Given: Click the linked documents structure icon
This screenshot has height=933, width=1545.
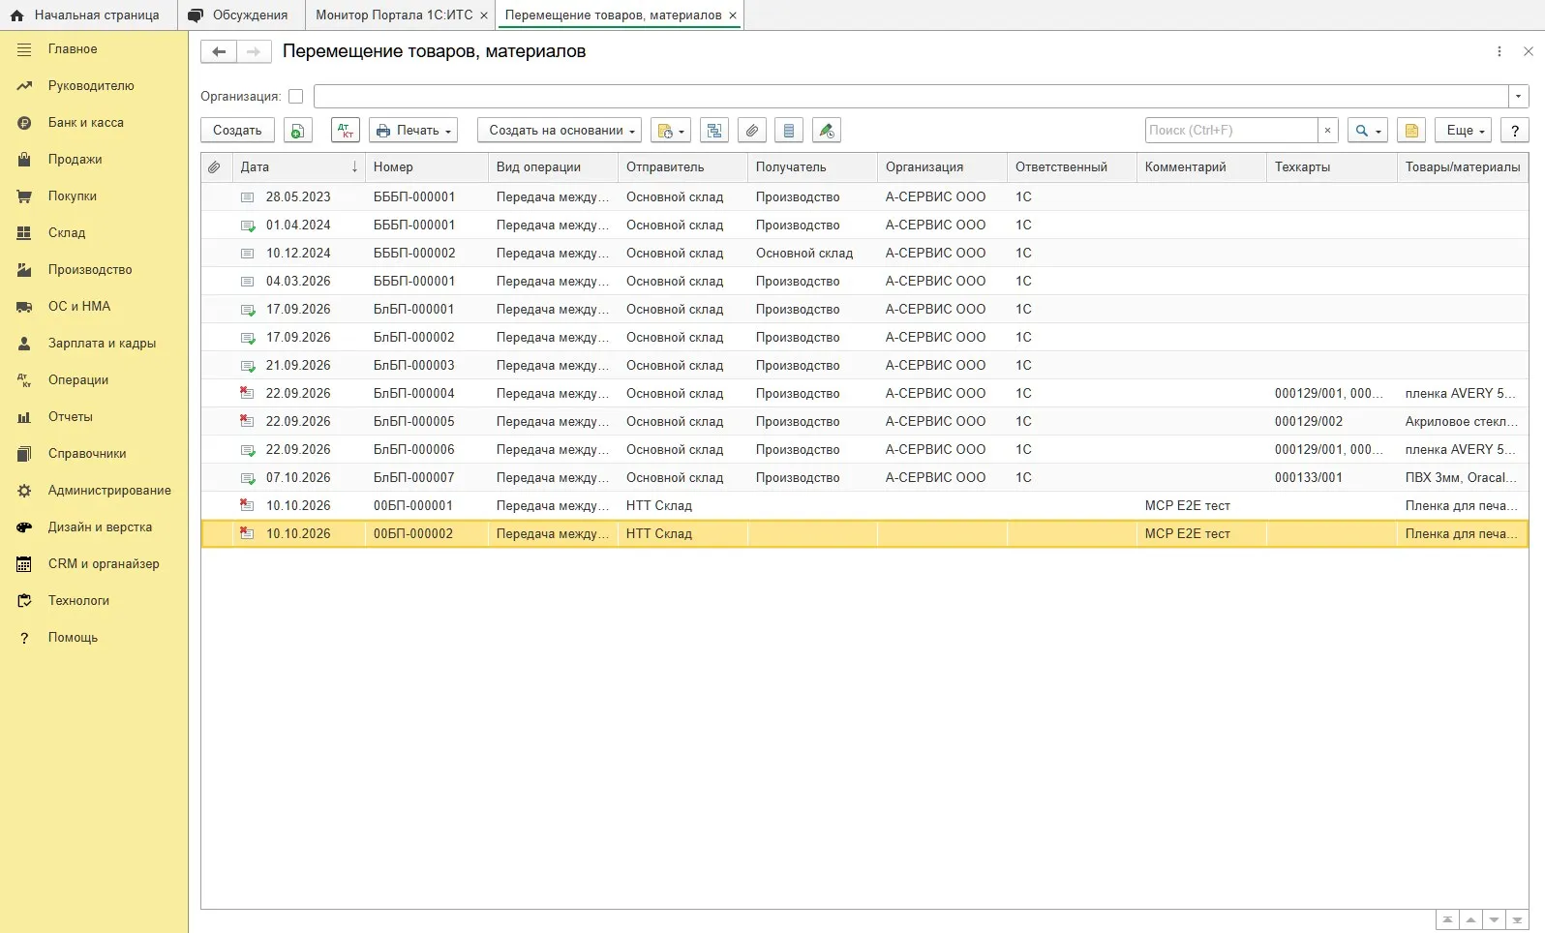Looking at the screenshot, I should [x=714, y=131].
